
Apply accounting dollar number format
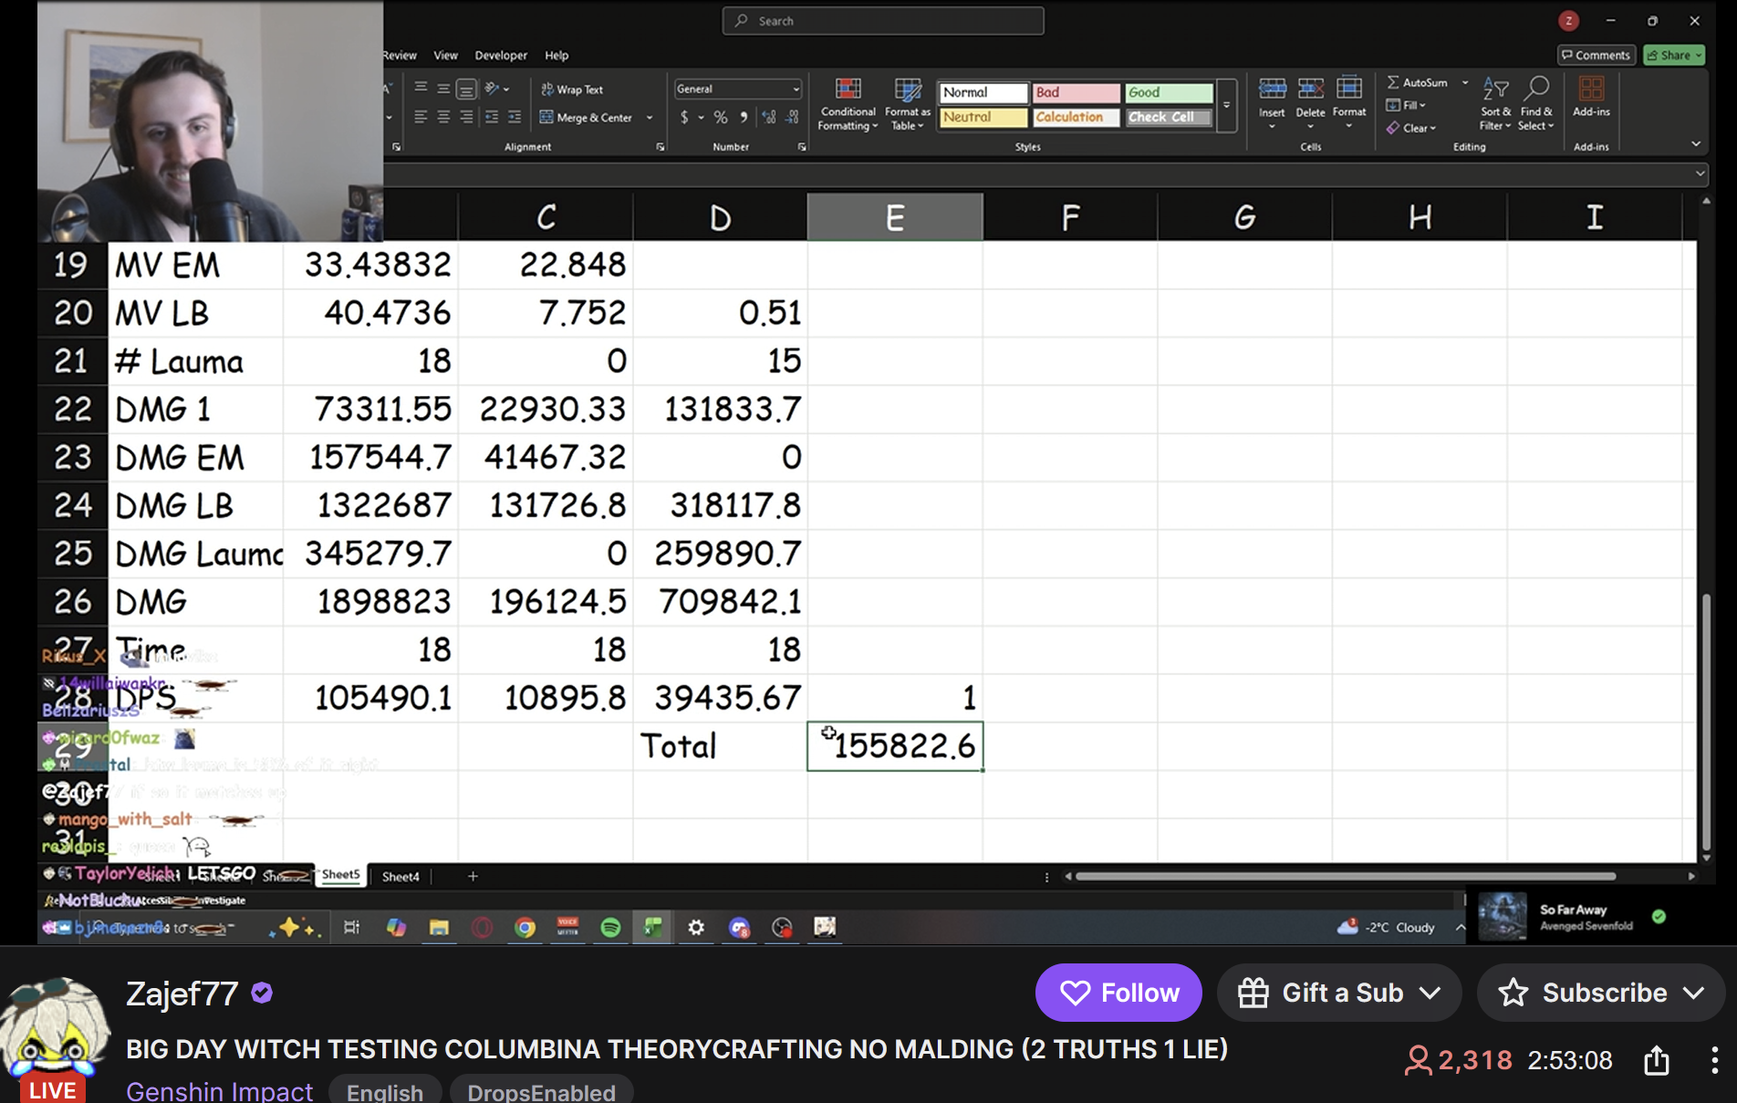pos(685,117)
